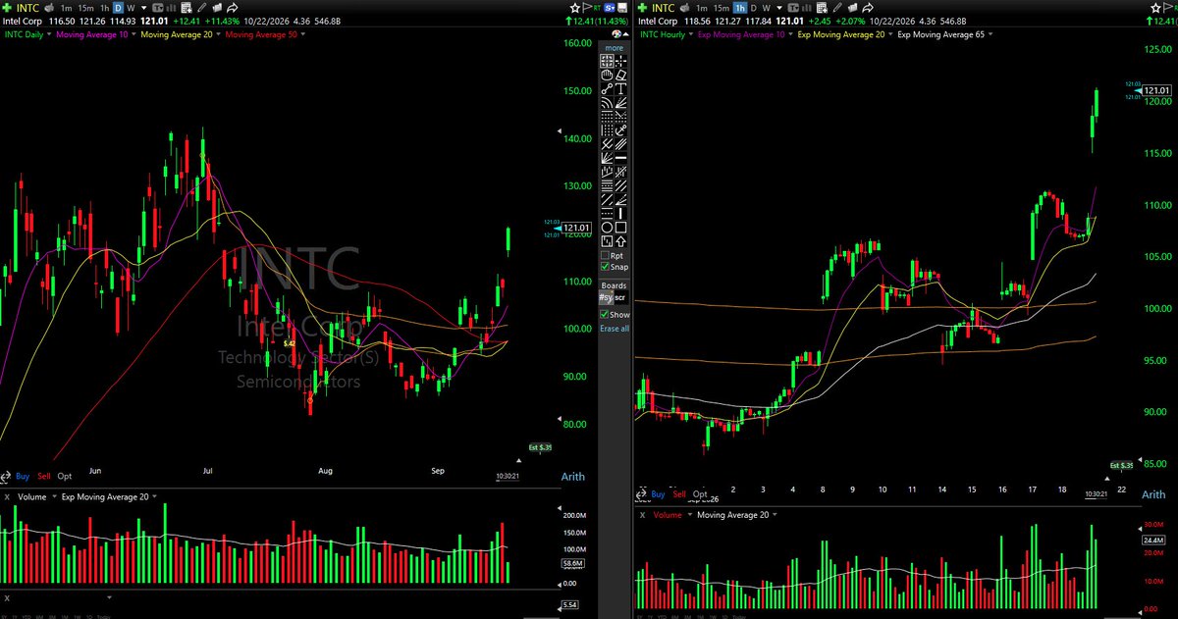The image size is (1178, 619).
Task: Click INTC symbol field on right chart
Action: pyautogui.click(x=664, y=8)
